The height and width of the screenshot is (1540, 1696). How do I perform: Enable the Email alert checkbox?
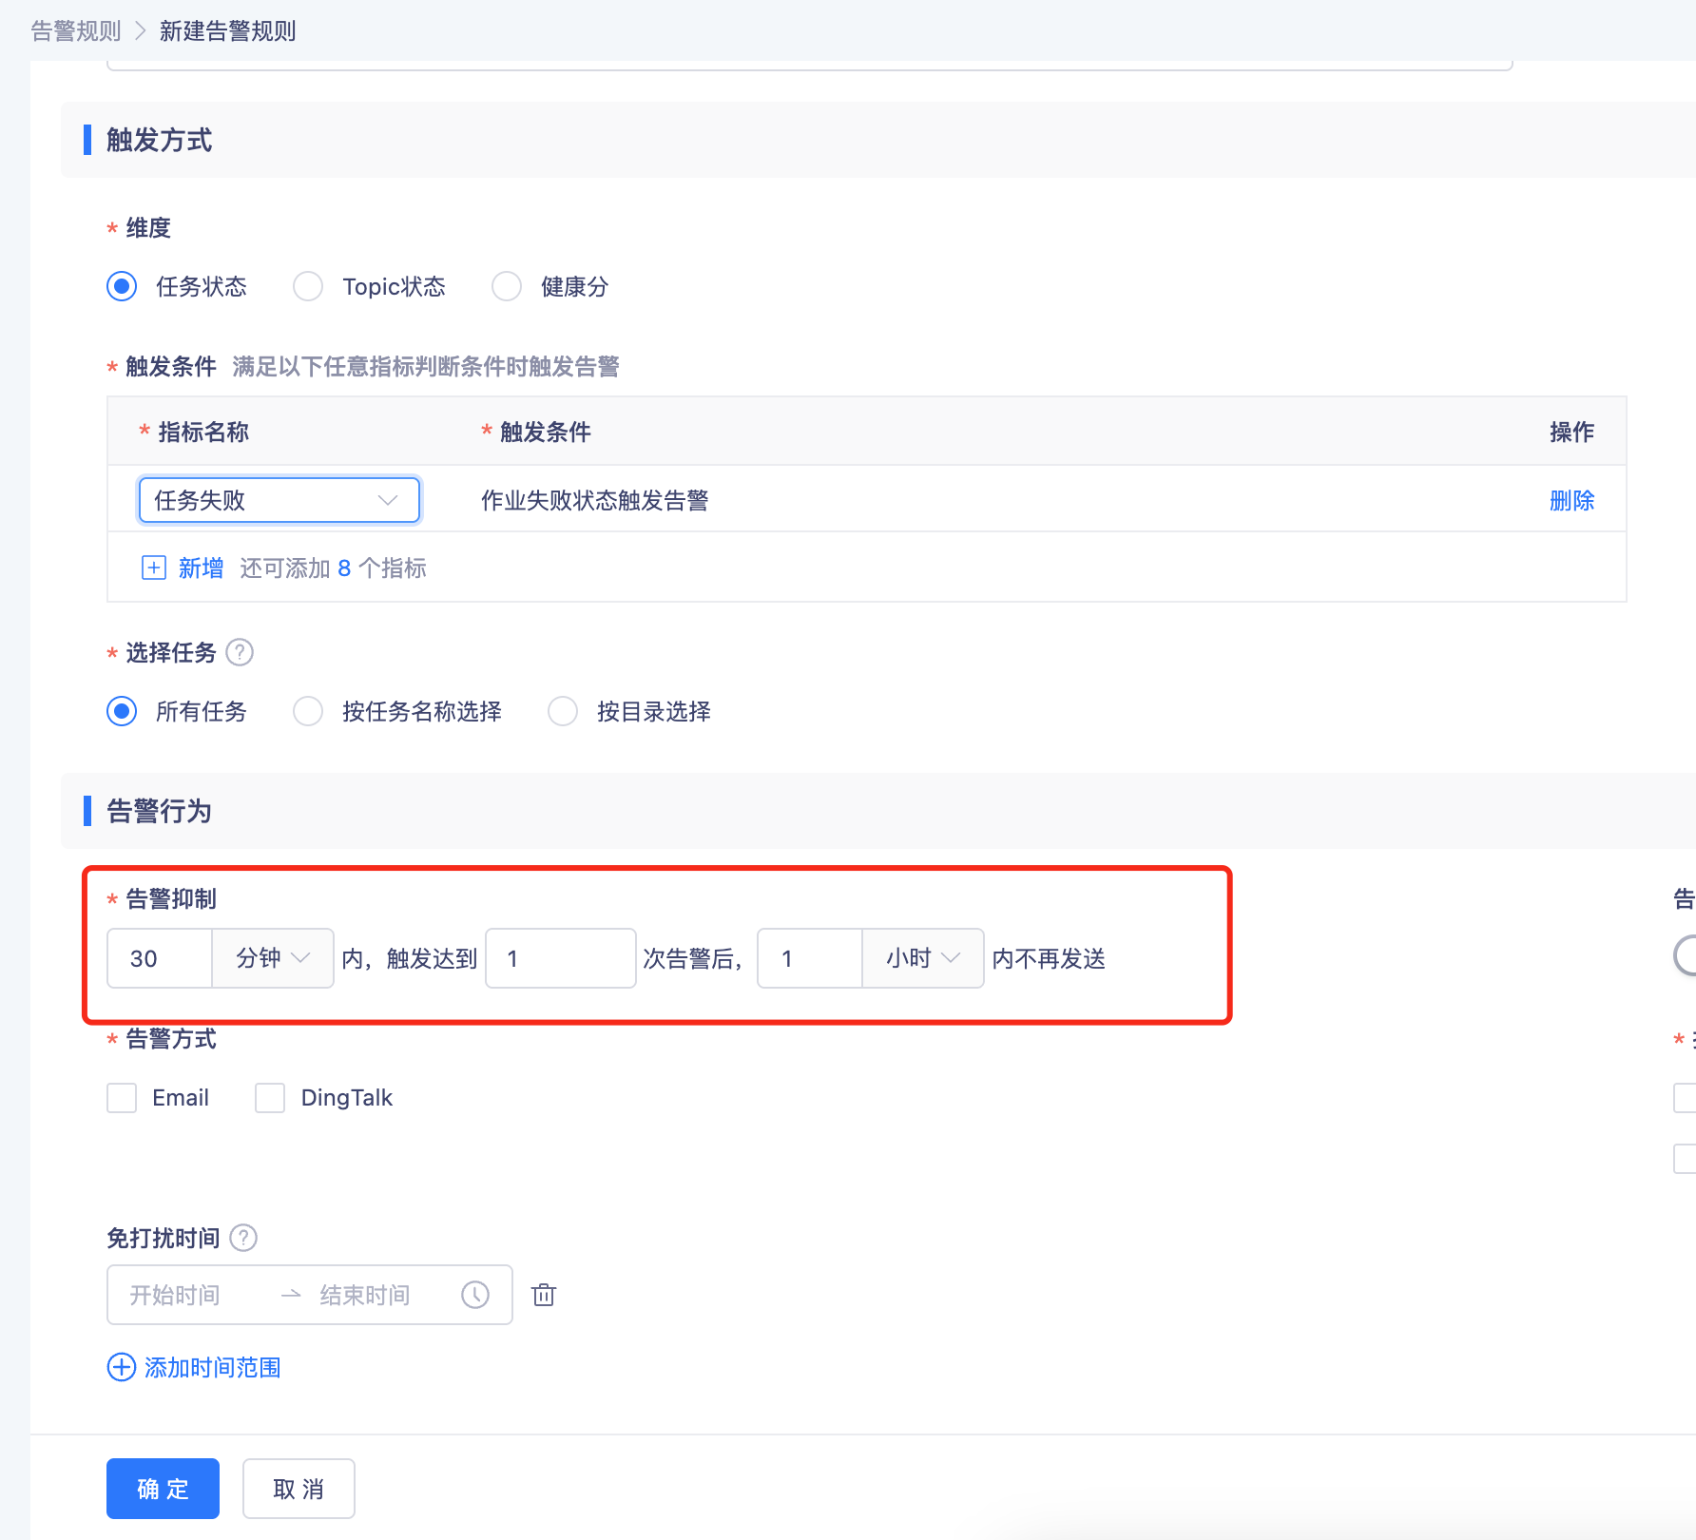122,1098
